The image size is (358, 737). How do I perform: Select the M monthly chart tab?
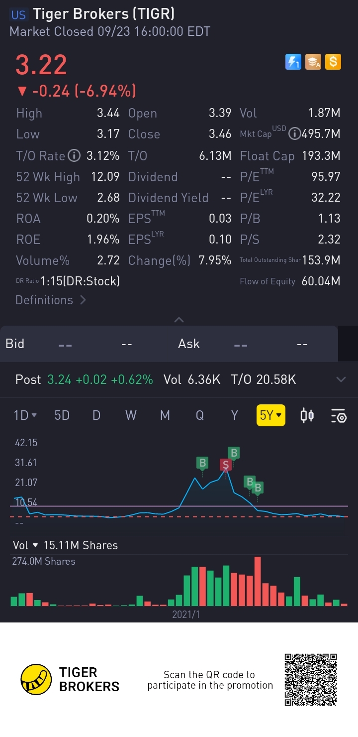165,415
